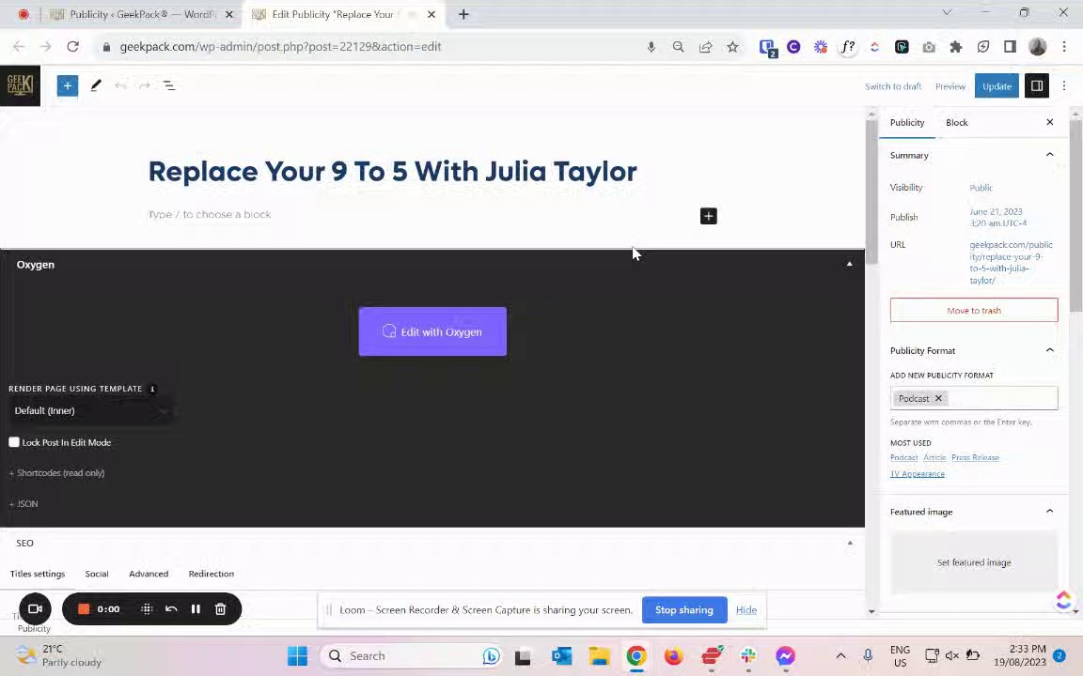
Task: Open Firefox from the taskbar
Action: [673, 655]
